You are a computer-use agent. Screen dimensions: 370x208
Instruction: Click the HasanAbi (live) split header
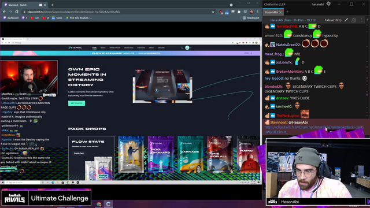pos(293,20)
